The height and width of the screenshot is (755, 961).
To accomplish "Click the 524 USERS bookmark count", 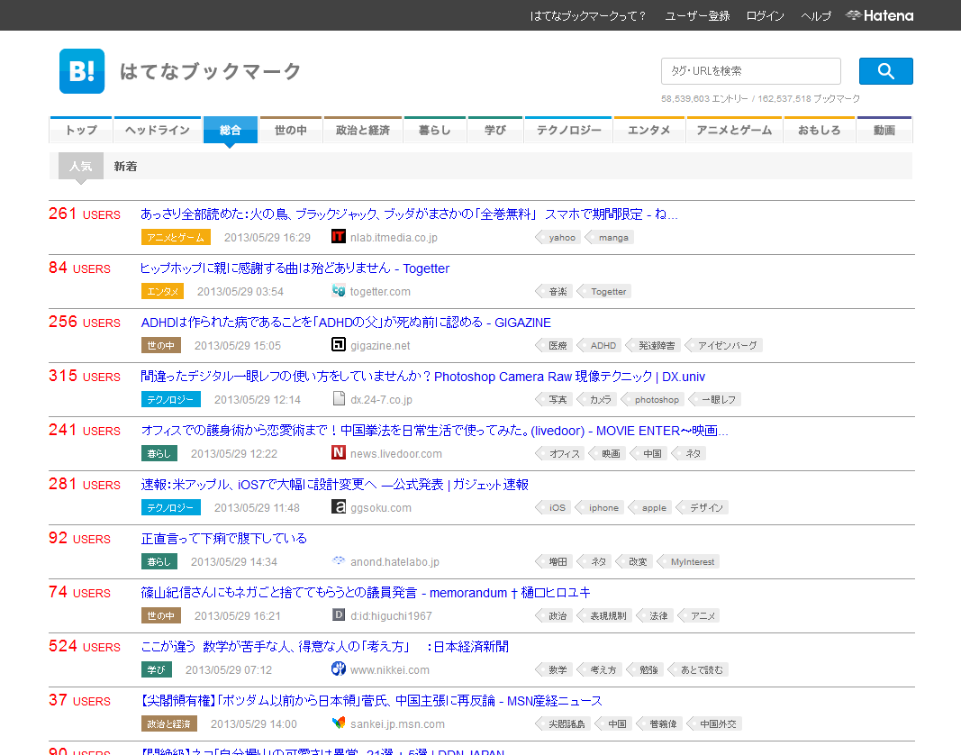I will [x=85, y=645].
